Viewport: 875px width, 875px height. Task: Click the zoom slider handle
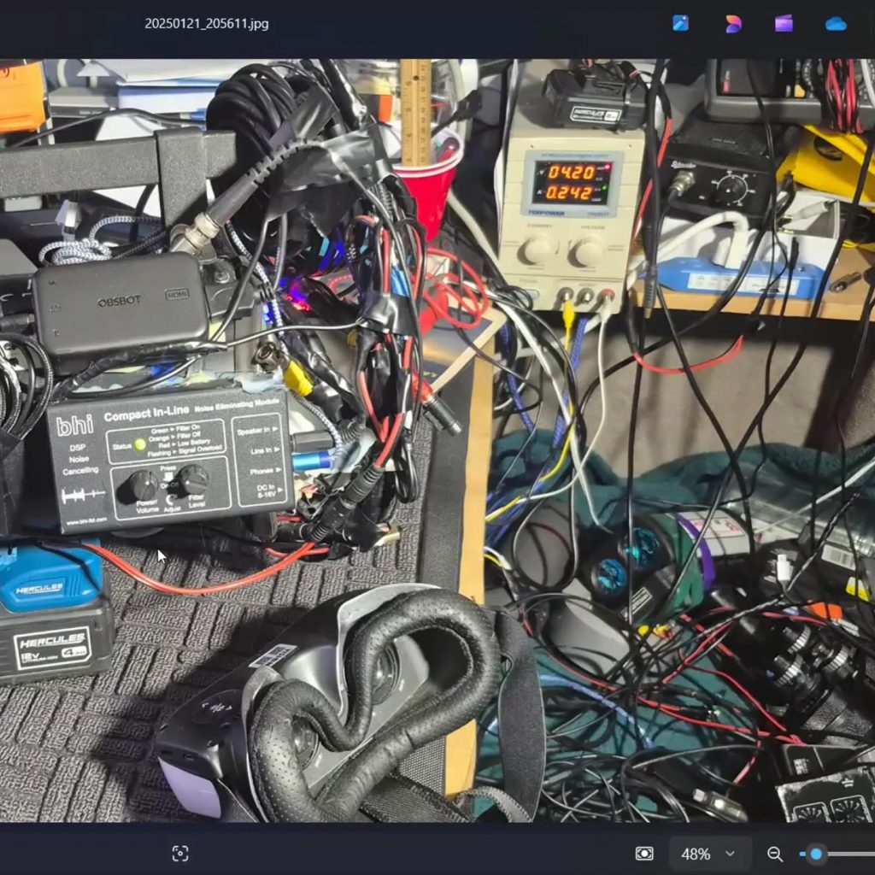[x=816, y=854]
